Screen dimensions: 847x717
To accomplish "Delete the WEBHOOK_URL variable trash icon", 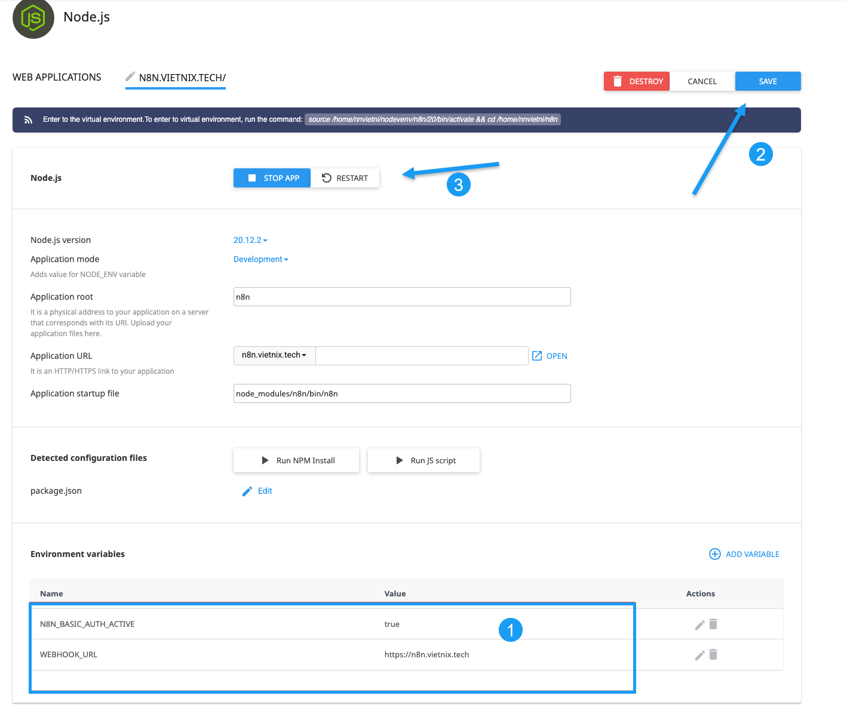I will pyautogui.click(x=713, y=654).
